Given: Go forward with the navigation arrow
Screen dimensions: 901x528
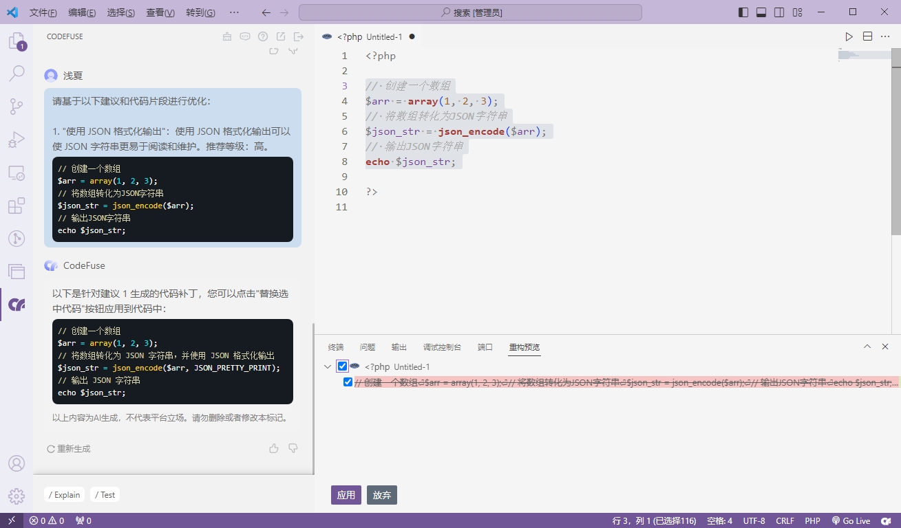Looking at the screenshot, I should (x=284, y=12).
